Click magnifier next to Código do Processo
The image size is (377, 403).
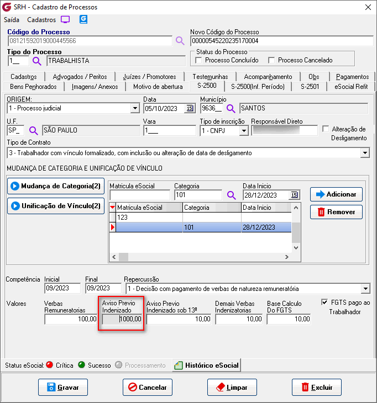(180, 40)
